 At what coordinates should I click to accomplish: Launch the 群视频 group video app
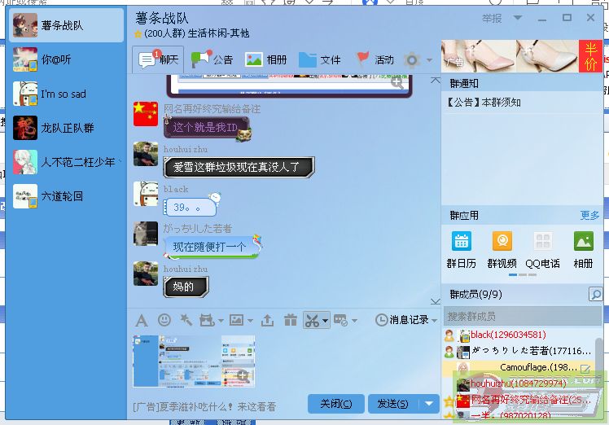click(502, 249)
